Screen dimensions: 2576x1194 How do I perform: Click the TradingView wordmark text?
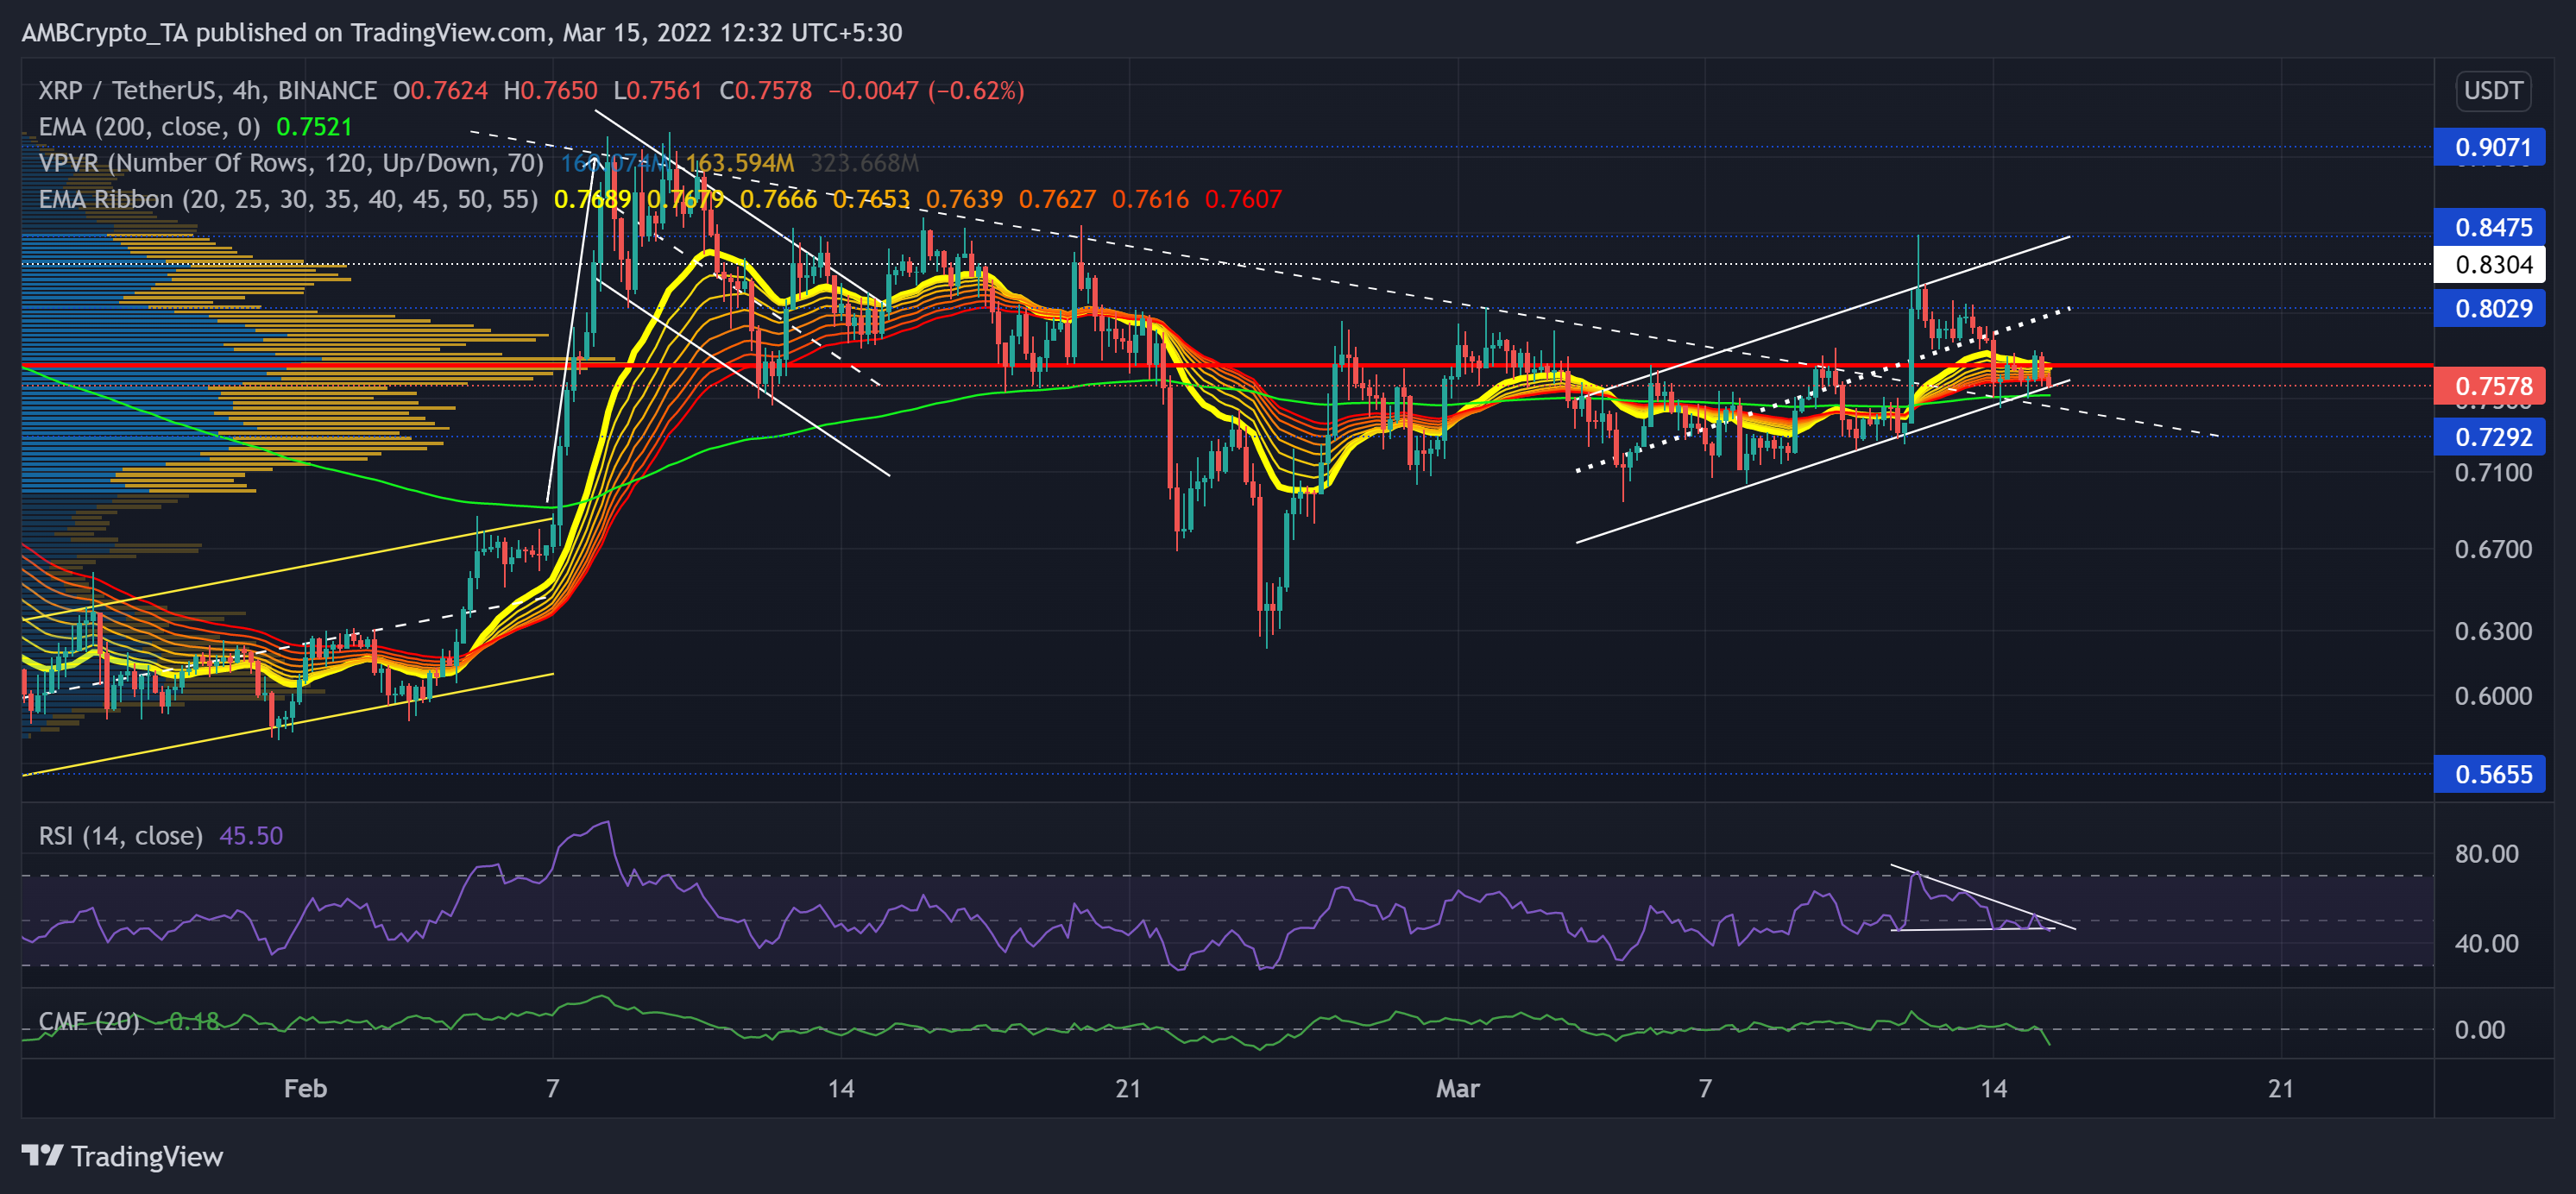click(147, 1157)
